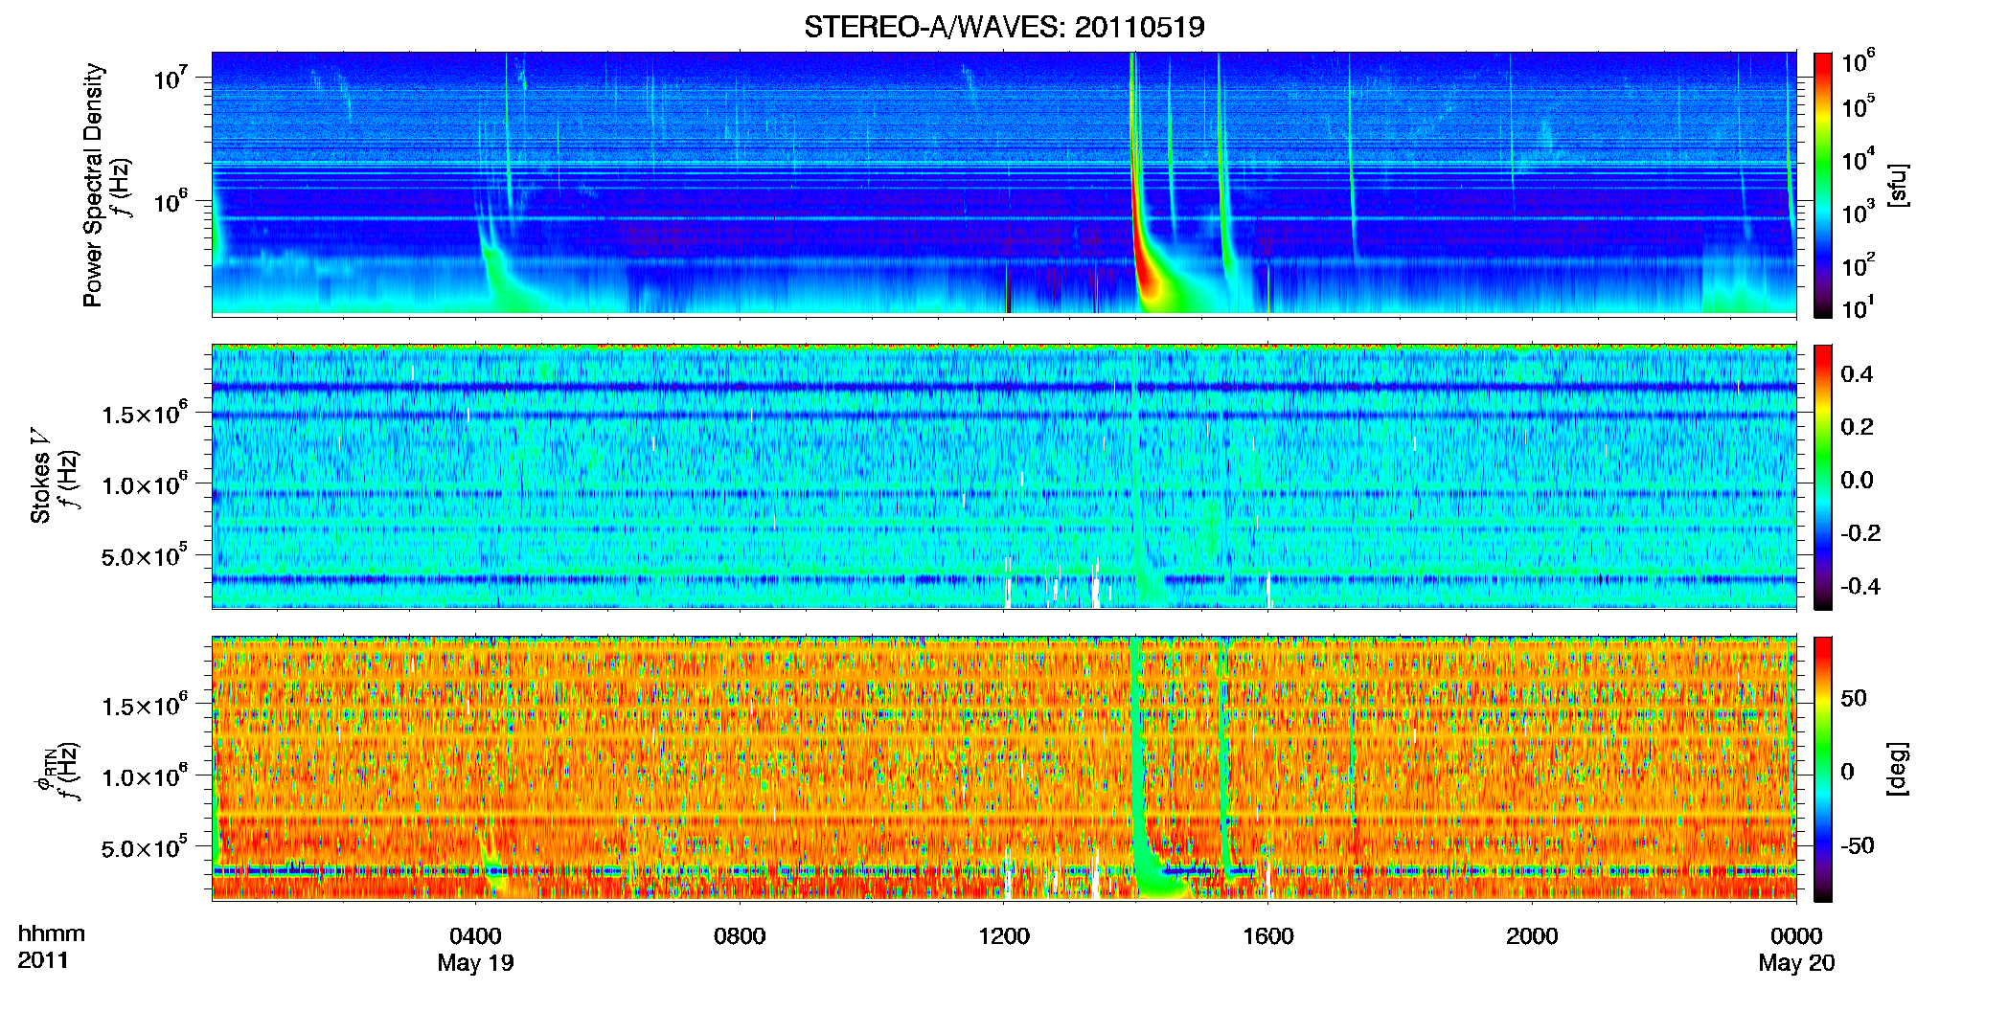Click the 50 label on degrees color bar
The height and width of the screenshot is (1034, 2008).
[1854, 698]
